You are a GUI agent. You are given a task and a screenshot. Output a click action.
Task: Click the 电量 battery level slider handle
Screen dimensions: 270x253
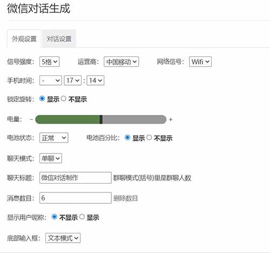coord(101,119)
